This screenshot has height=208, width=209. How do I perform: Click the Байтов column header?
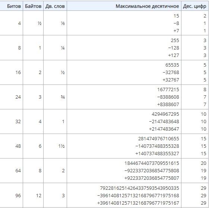[x=33, y=6]
